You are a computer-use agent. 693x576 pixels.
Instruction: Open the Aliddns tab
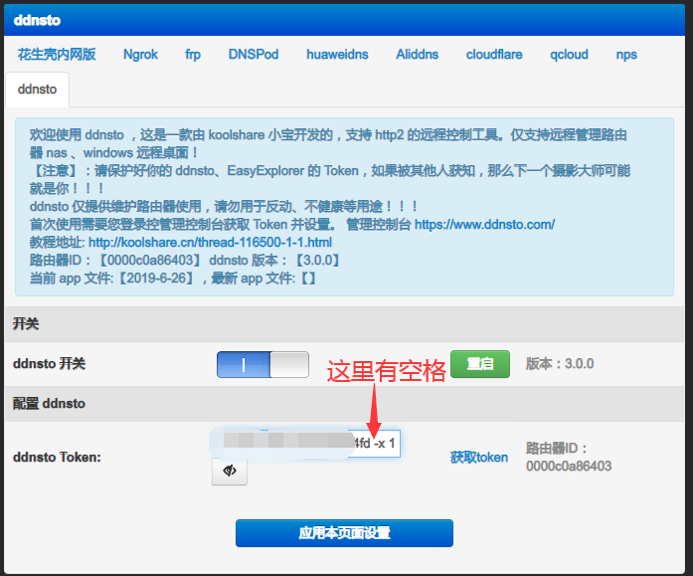[x=419, y=55]
